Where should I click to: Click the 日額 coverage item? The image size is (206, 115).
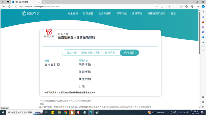pos(82,86)
